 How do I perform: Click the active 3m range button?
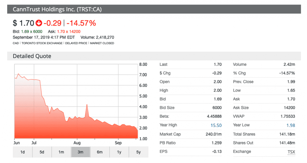click(x=81, y=152)
